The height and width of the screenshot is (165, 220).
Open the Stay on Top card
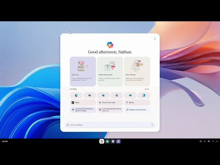point(83,71)
